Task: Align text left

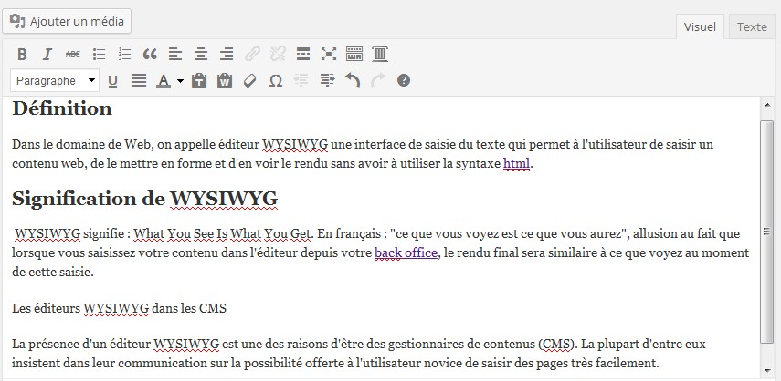Action: 175,54
